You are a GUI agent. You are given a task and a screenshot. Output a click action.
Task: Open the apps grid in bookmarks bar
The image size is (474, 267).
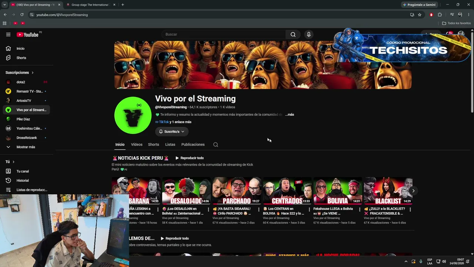pyautogui.click(x=4, y=23)
